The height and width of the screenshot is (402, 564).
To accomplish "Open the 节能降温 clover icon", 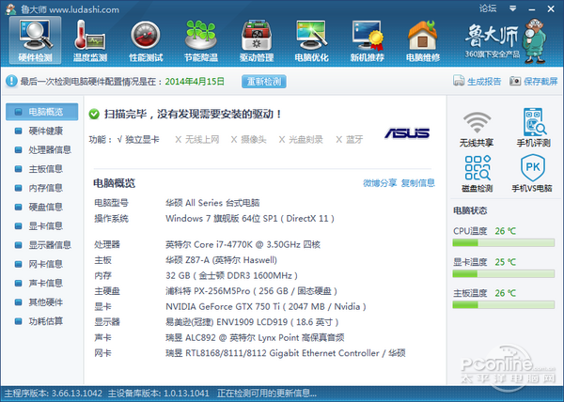I will click(201, 40).
